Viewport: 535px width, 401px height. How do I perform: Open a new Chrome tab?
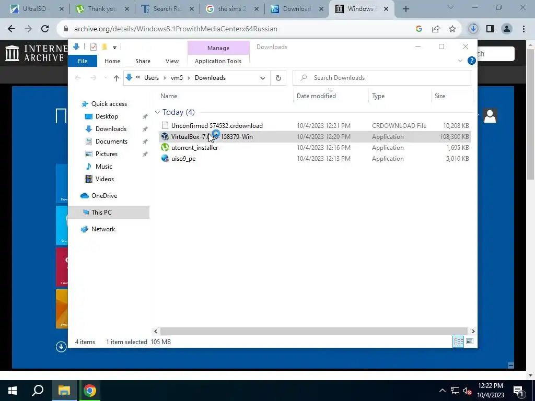[405, 9]
